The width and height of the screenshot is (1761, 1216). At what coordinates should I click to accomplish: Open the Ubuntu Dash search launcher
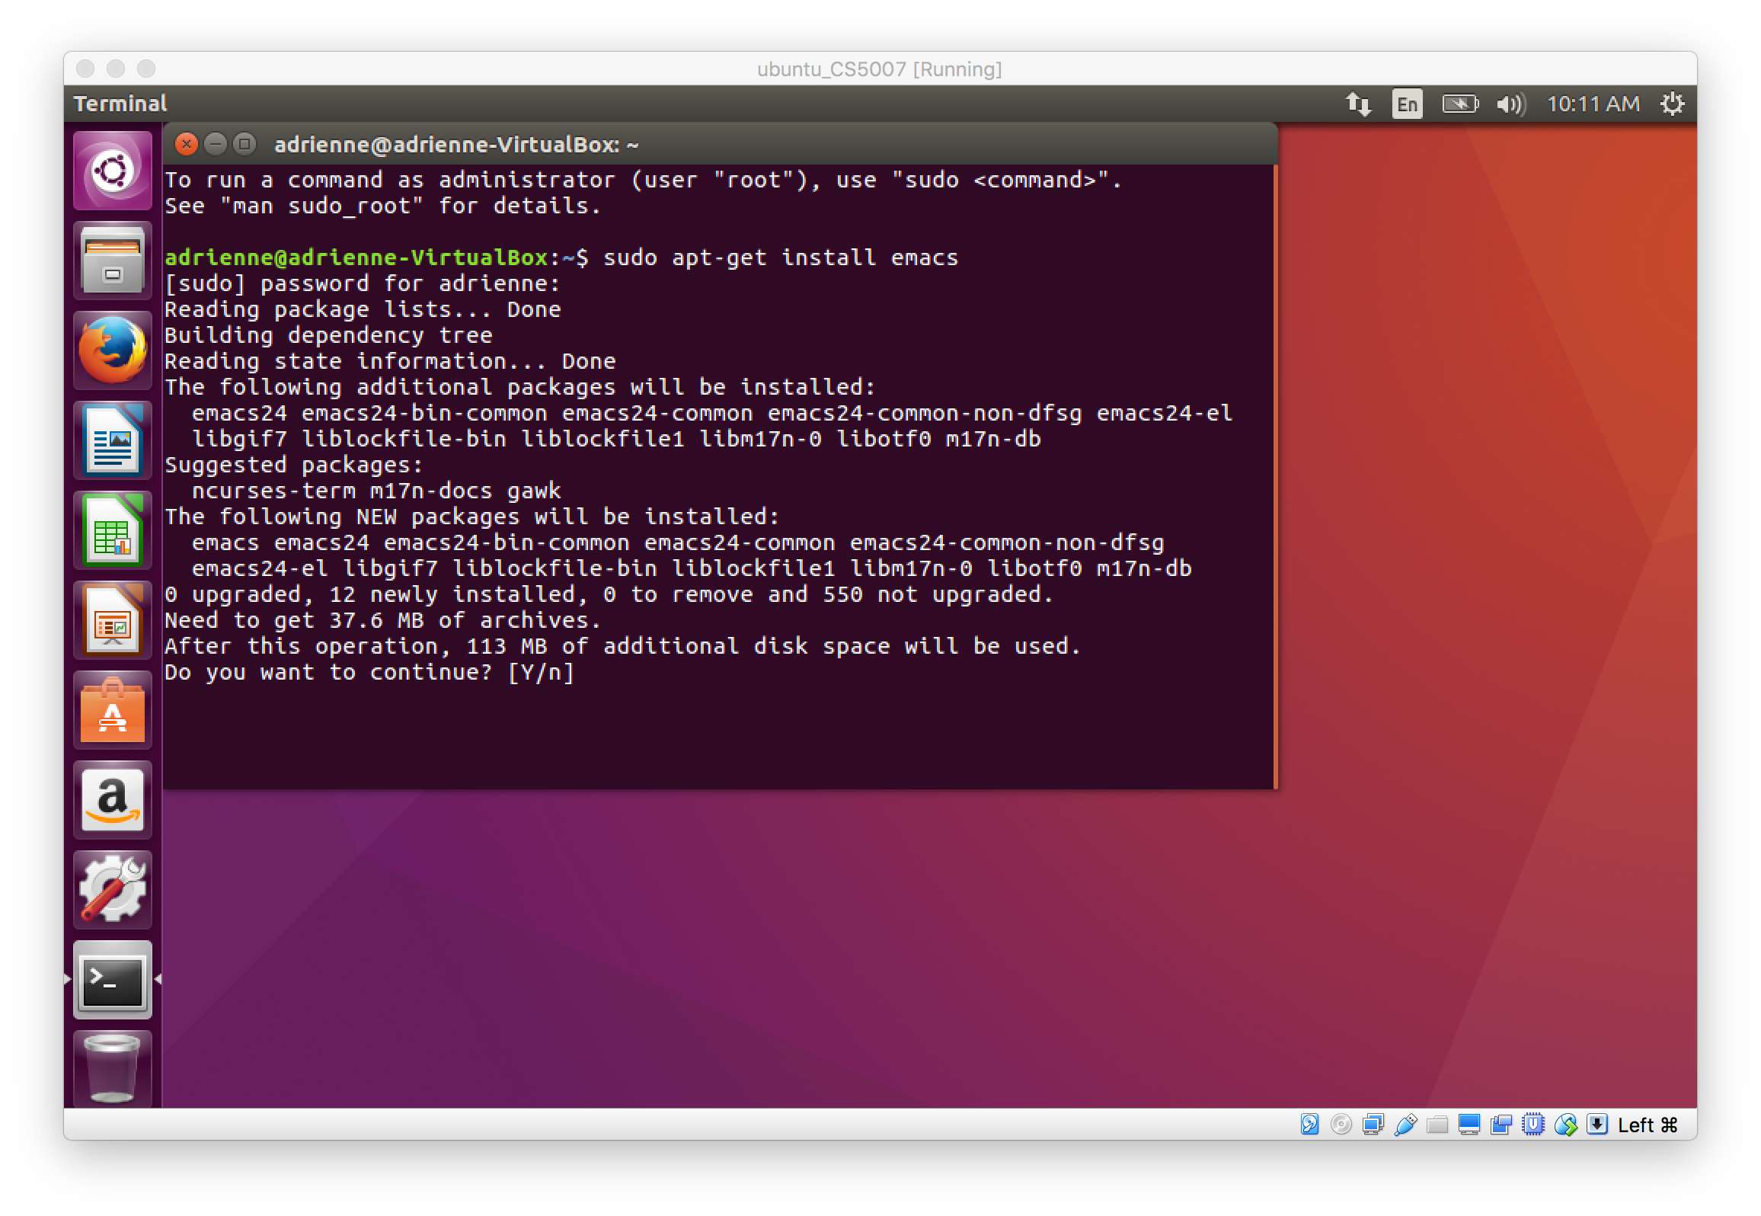pos(113,171)
